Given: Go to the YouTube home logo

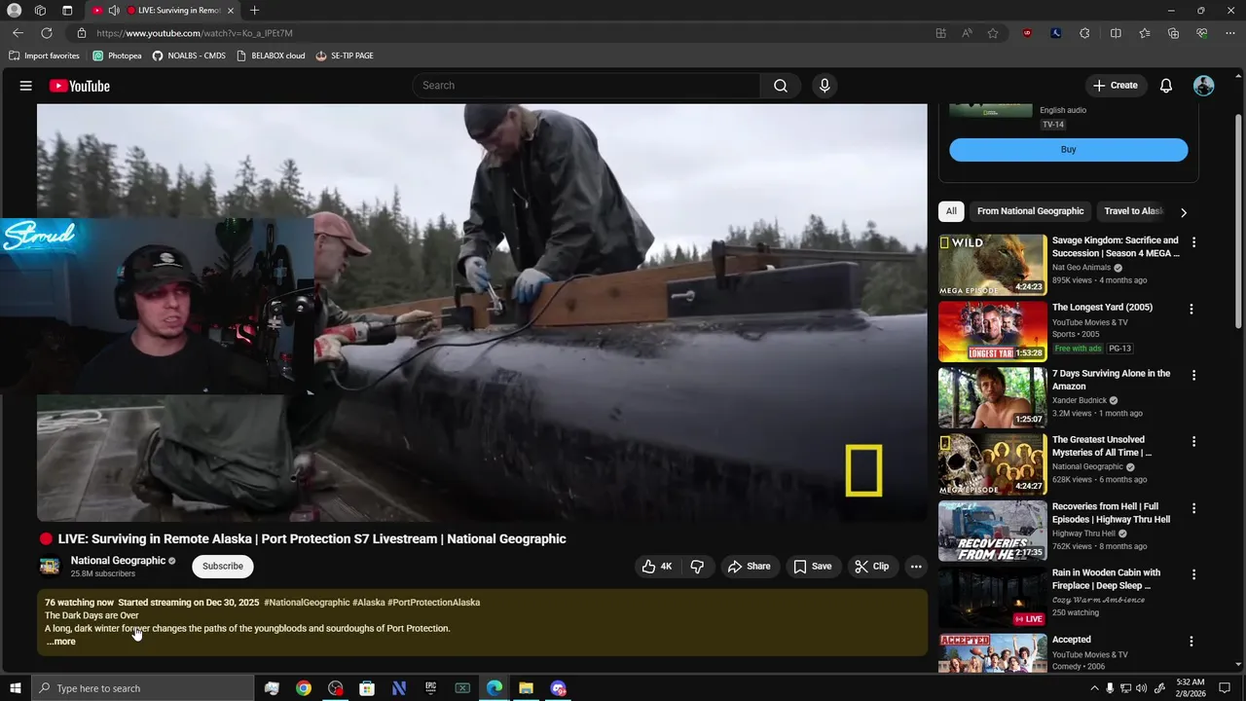Looking at the screenshot, I should tap(80, 86).
